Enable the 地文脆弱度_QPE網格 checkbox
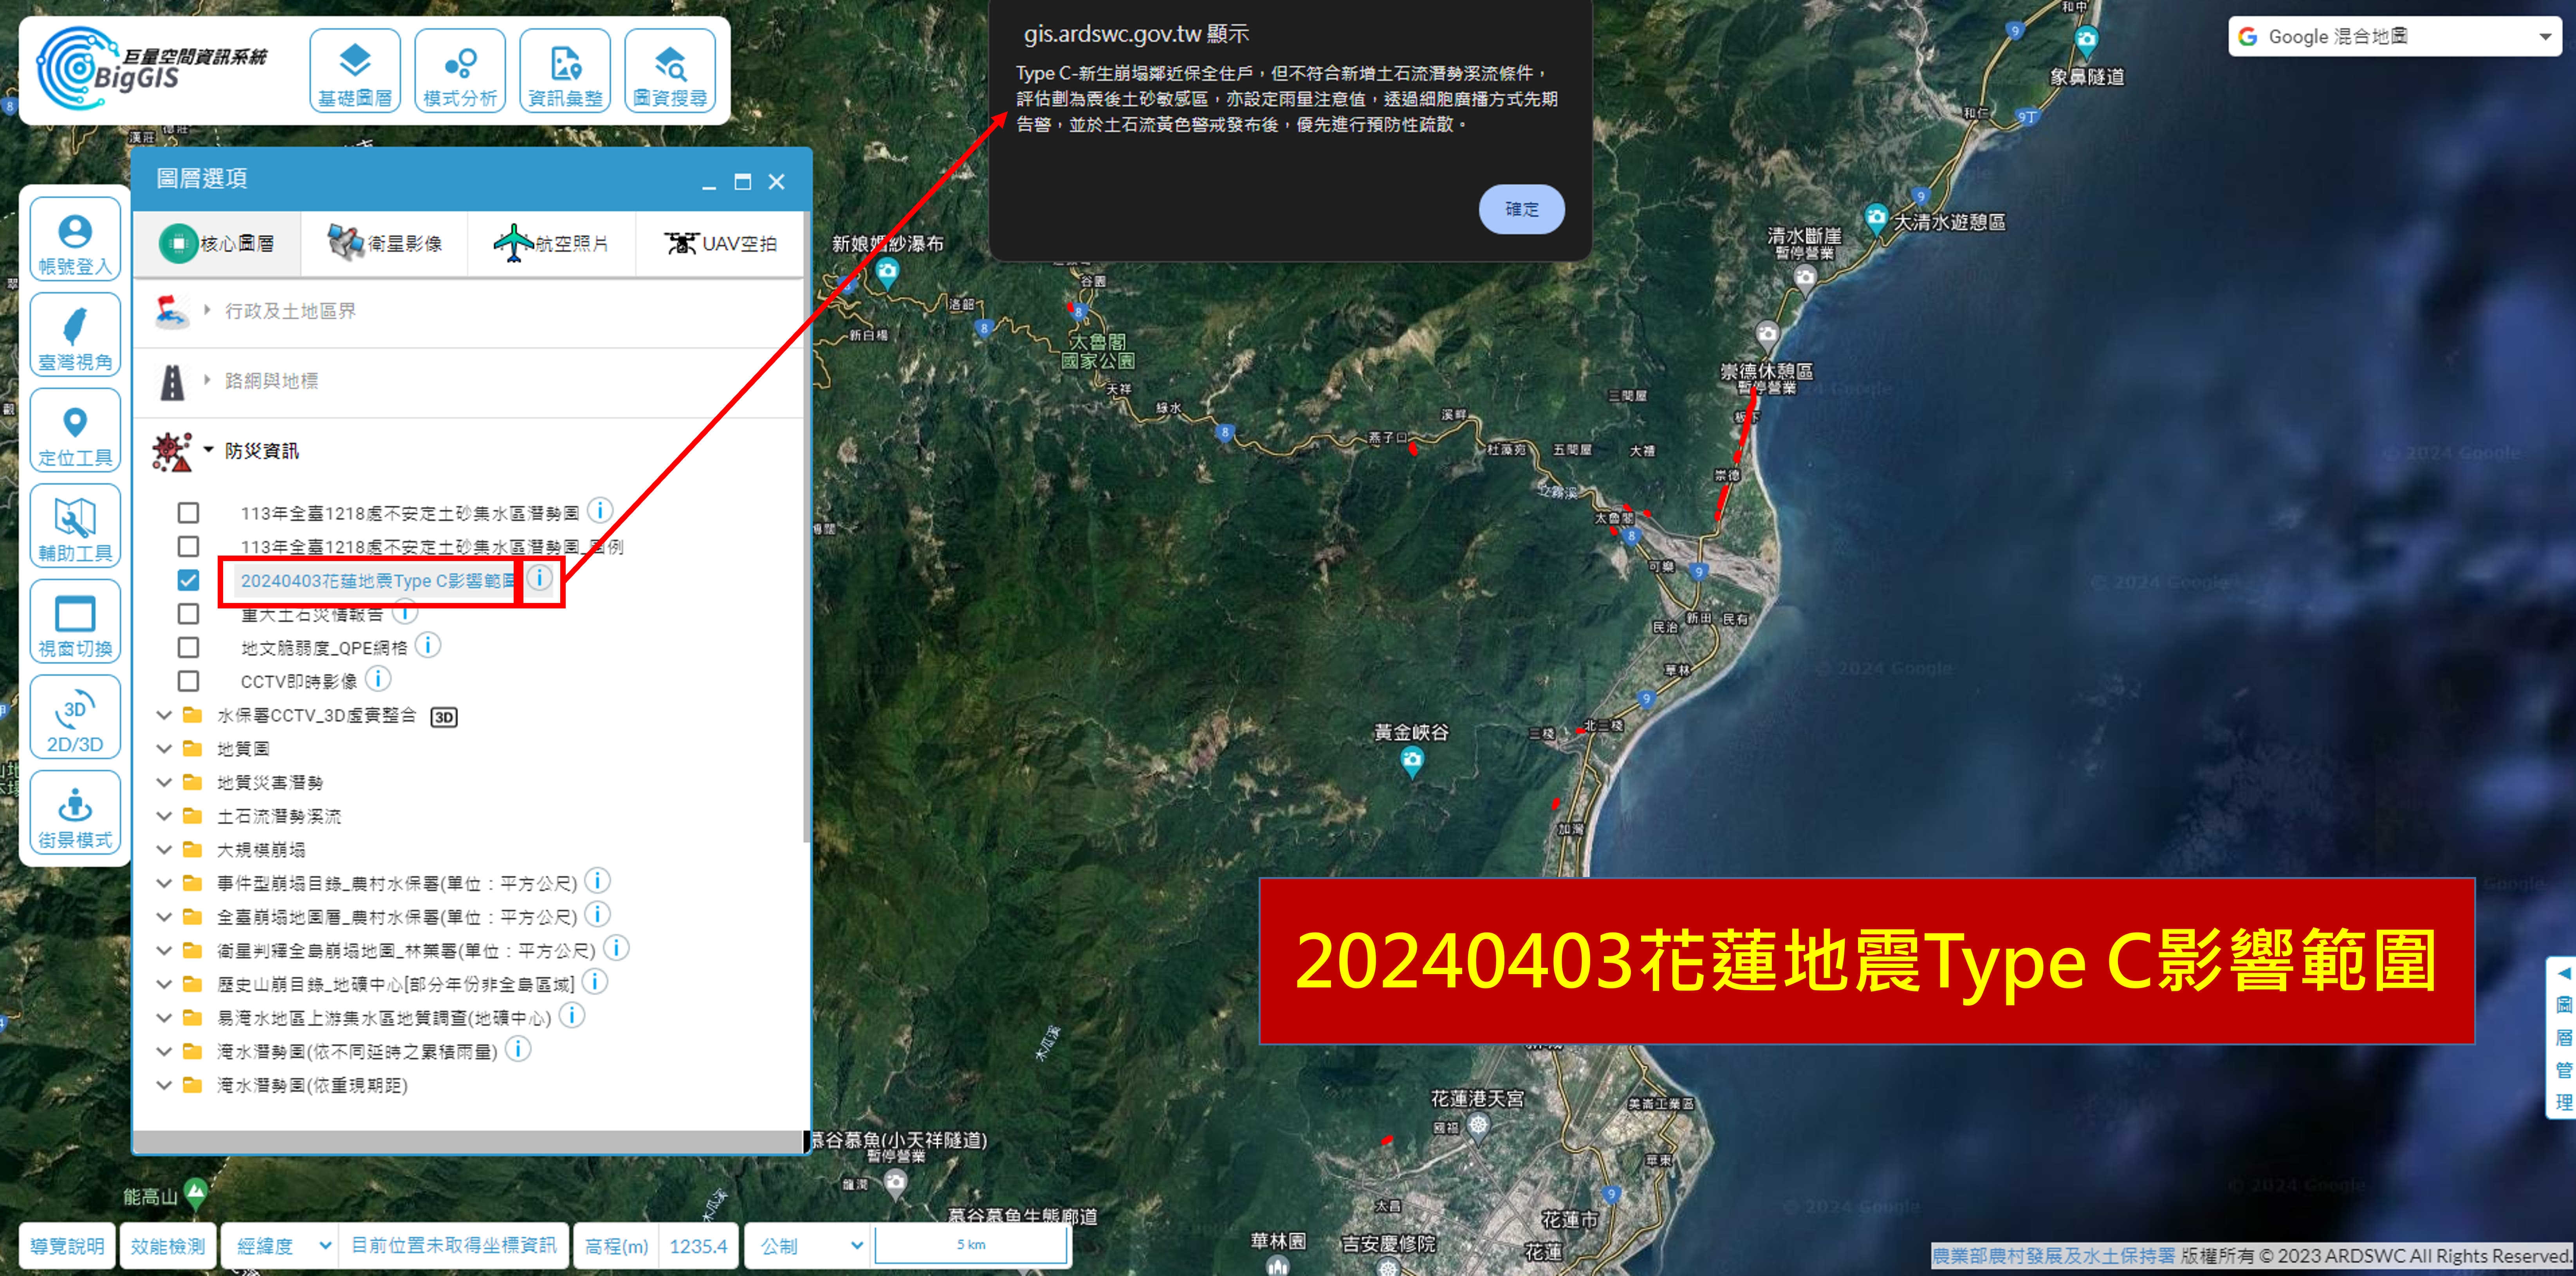This screenshot has height=1276, width=2576. coord(188,648)
